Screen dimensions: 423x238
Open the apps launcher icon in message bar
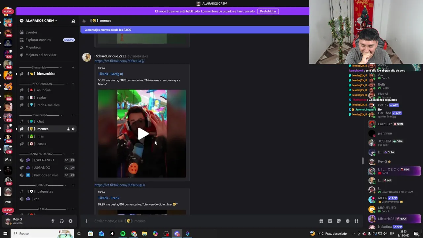357,221
